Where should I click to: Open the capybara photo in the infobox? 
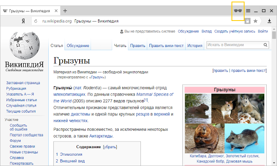point(198,108)
